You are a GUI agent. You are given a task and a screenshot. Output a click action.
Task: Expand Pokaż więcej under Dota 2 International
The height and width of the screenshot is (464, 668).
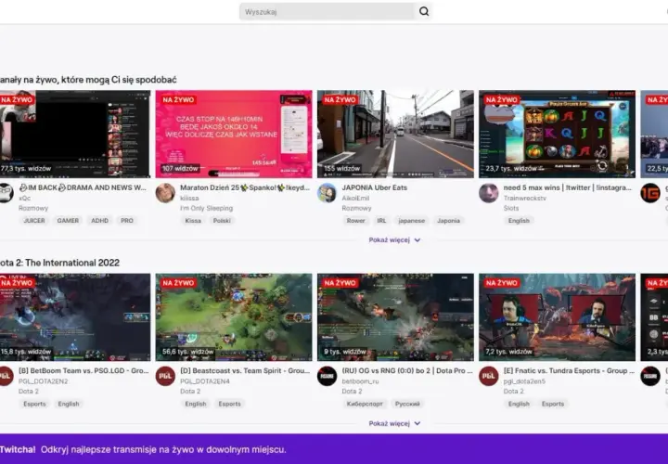point(394,423)
